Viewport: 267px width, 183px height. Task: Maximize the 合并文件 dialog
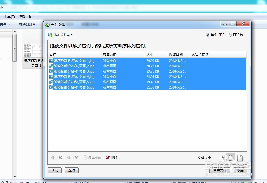pyautogui.click(x=233, y=24)
